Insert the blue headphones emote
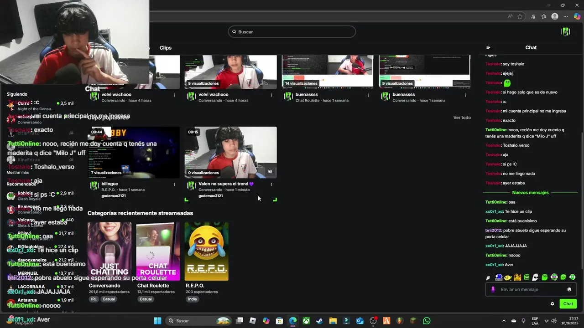 (499, 277)
